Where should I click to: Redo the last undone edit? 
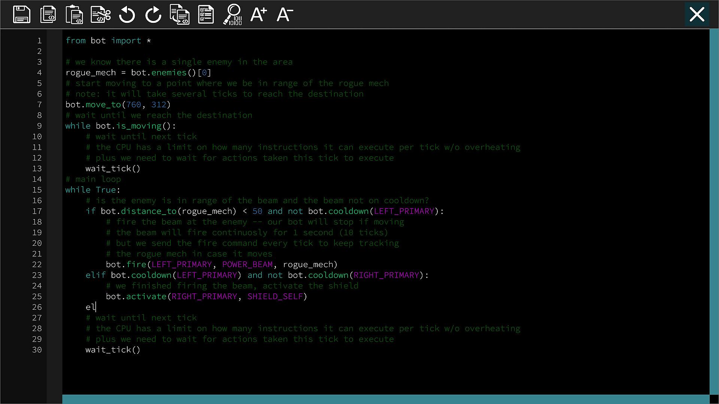(153, 15)
